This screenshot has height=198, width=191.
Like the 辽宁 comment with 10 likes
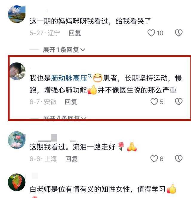[151, 33]
